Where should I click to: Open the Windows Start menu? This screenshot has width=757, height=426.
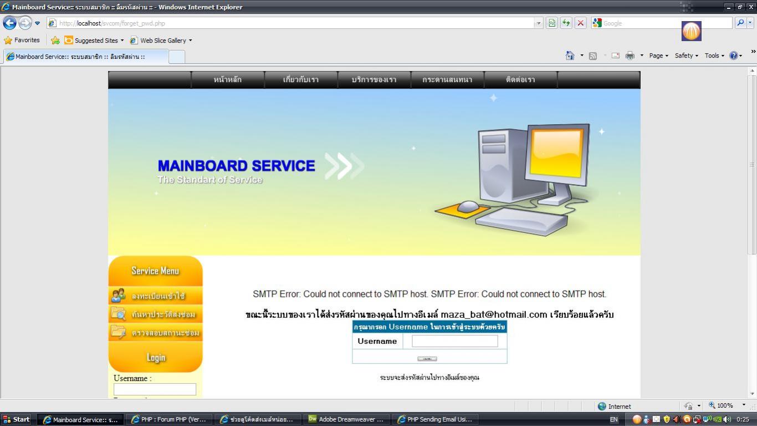coord(16,419)
